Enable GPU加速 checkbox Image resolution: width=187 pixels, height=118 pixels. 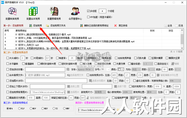[x=88, y=17]
